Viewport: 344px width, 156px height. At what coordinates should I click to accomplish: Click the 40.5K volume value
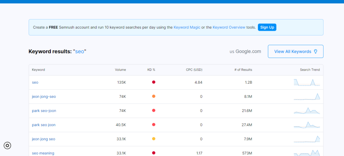pyautogui.click(x=121, y=125)
